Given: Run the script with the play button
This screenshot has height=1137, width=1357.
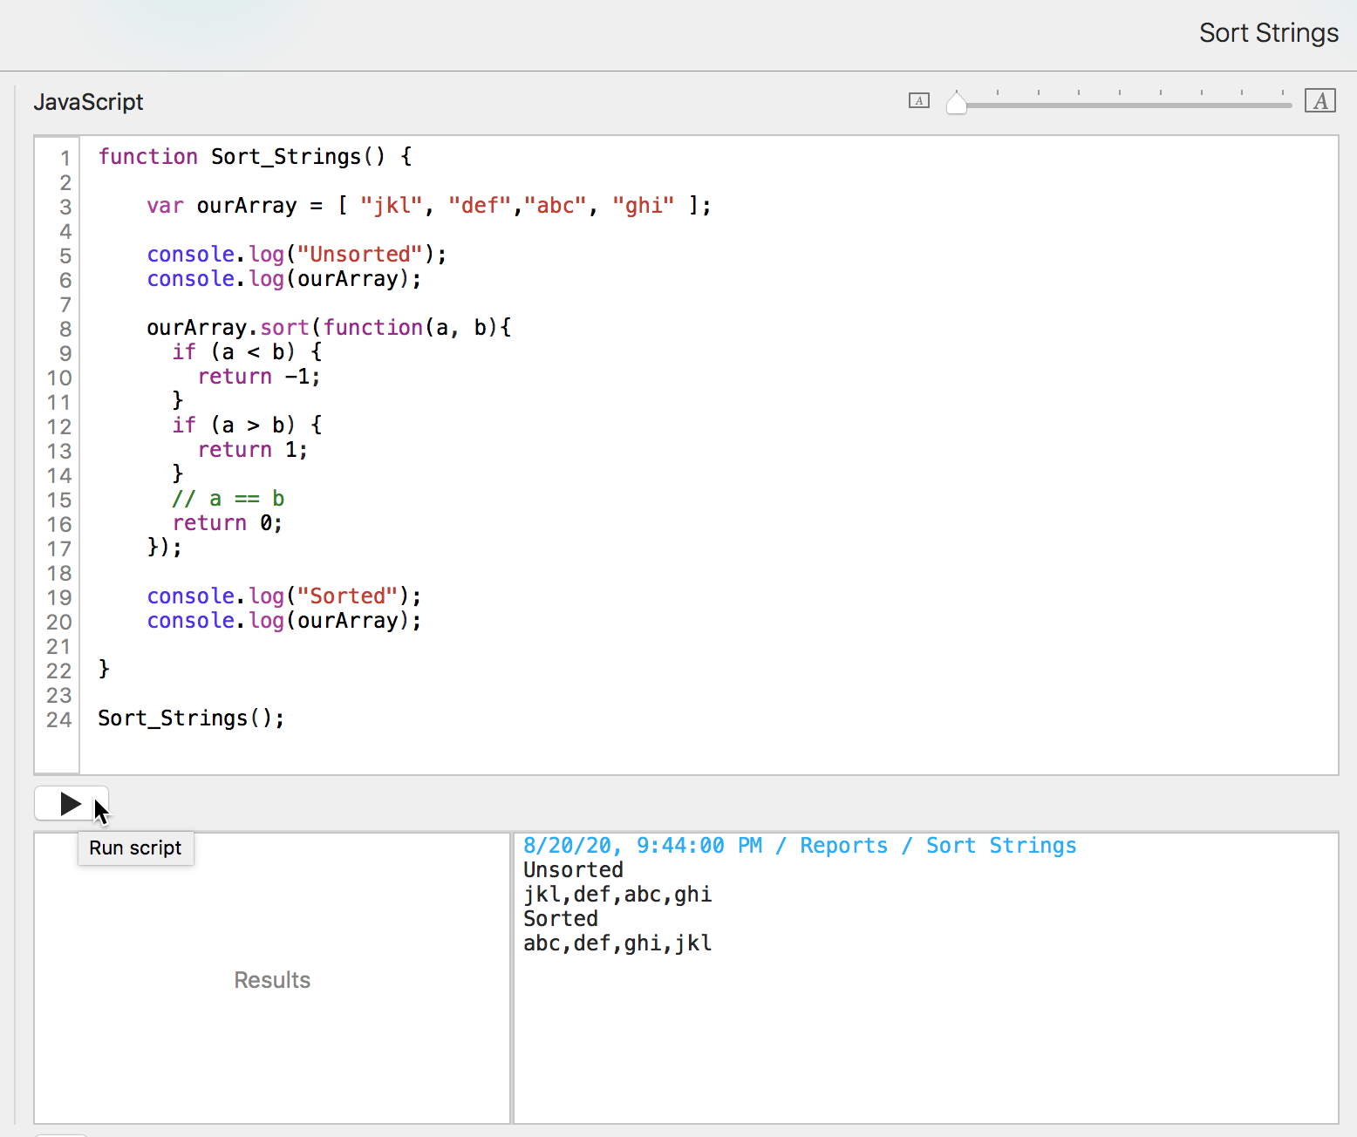Looking at the screenshot, I should tap(71, 803).
